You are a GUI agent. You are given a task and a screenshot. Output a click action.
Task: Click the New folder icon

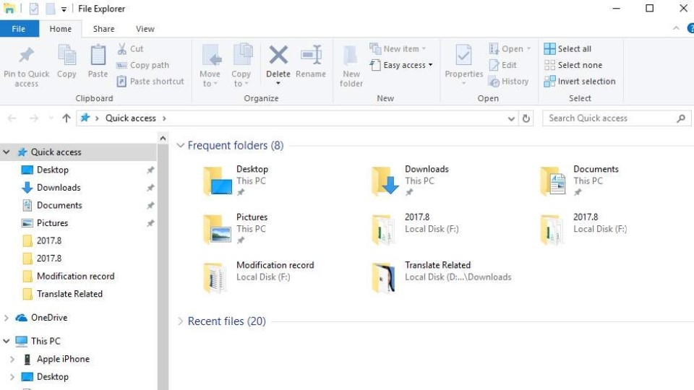[351, 56]
